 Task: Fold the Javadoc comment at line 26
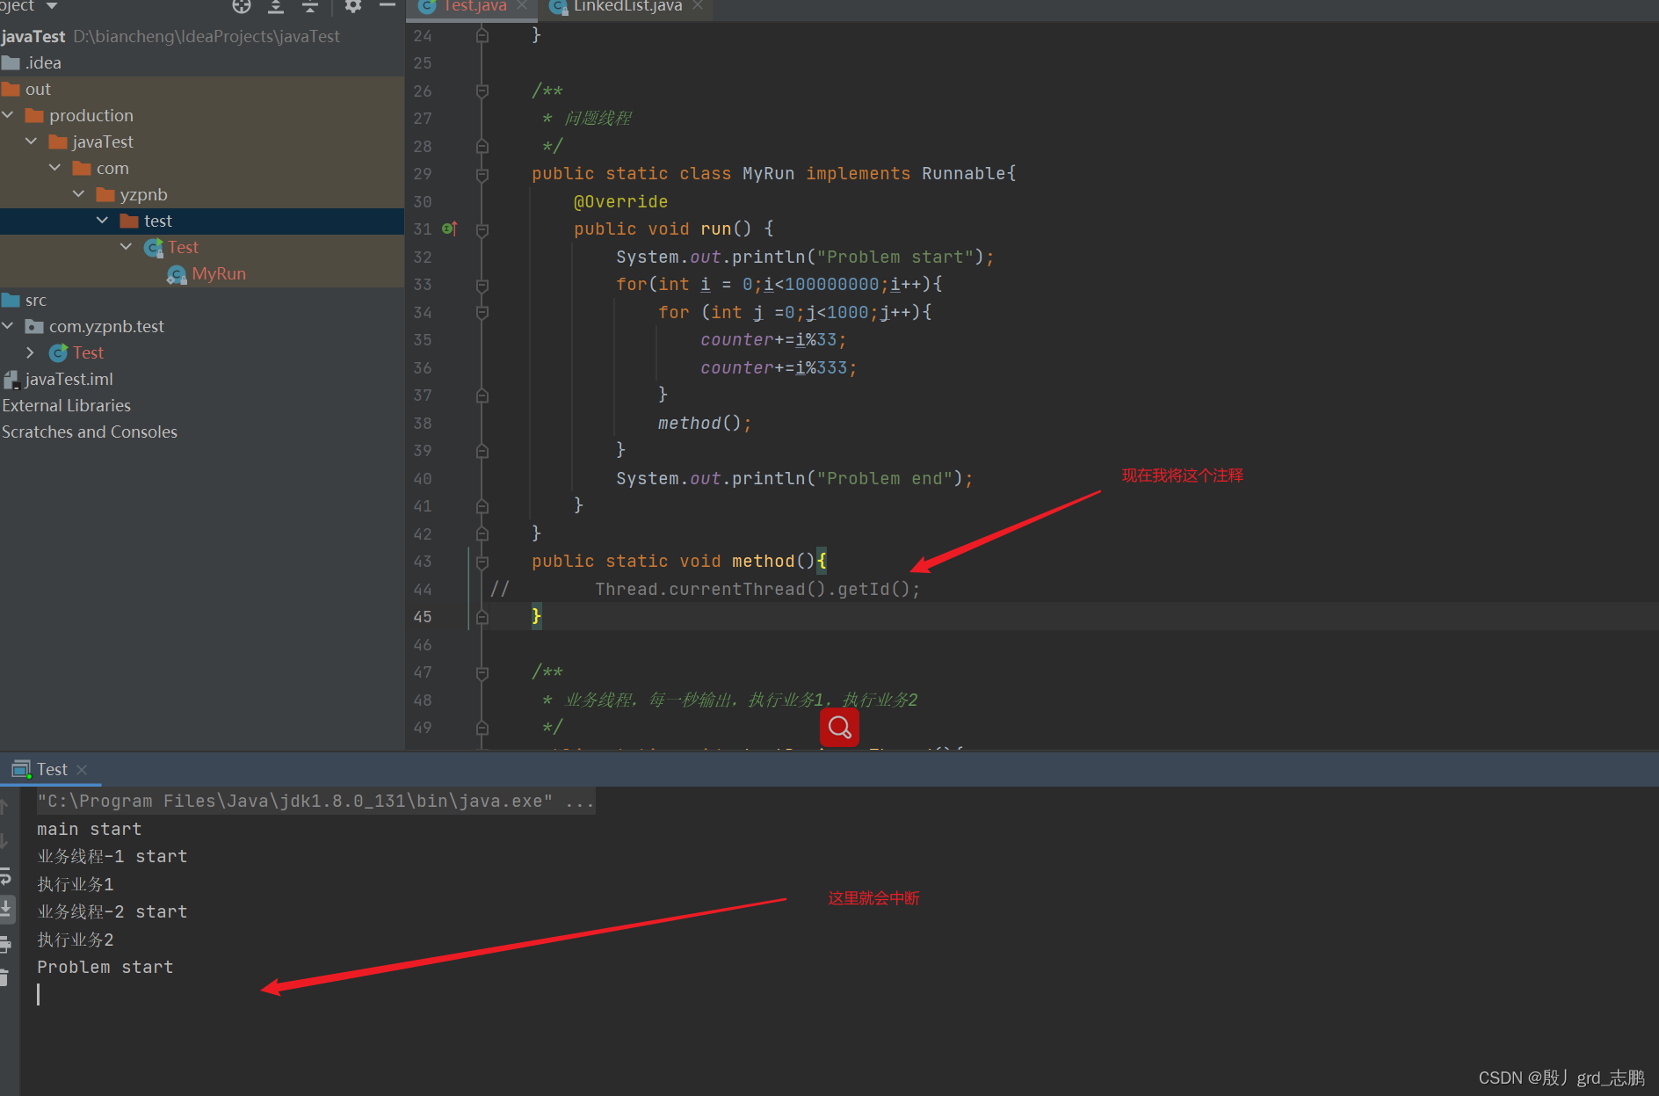pyautogui.click(x=482, y=91)
